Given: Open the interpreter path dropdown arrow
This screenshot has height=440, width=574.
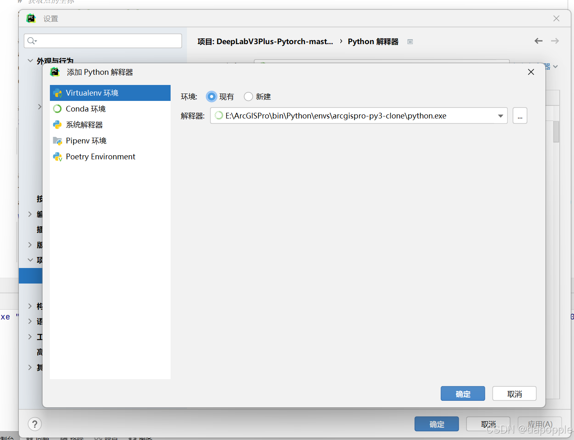Looking at the screenshot, I should [500, 116].
